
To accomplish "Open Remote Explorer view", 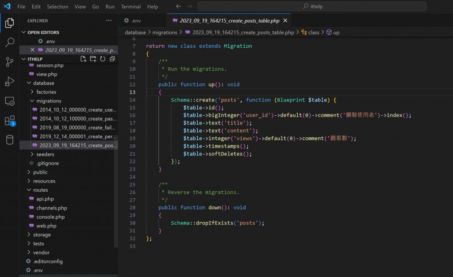I will pyautogui.click(x=10, y=101).
